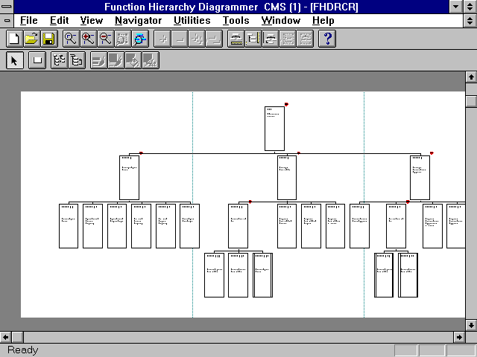Viewport: 477px width, 357px height.
Task: Save diagram with floppy disk icon
Action: 48,39
